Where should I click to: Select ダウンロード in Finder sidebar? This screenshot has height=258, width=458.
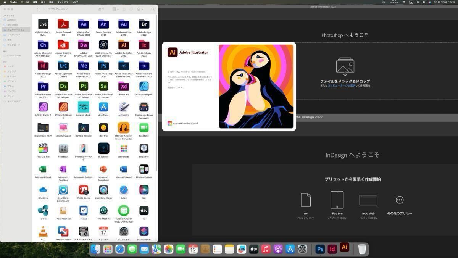point(16,45)
